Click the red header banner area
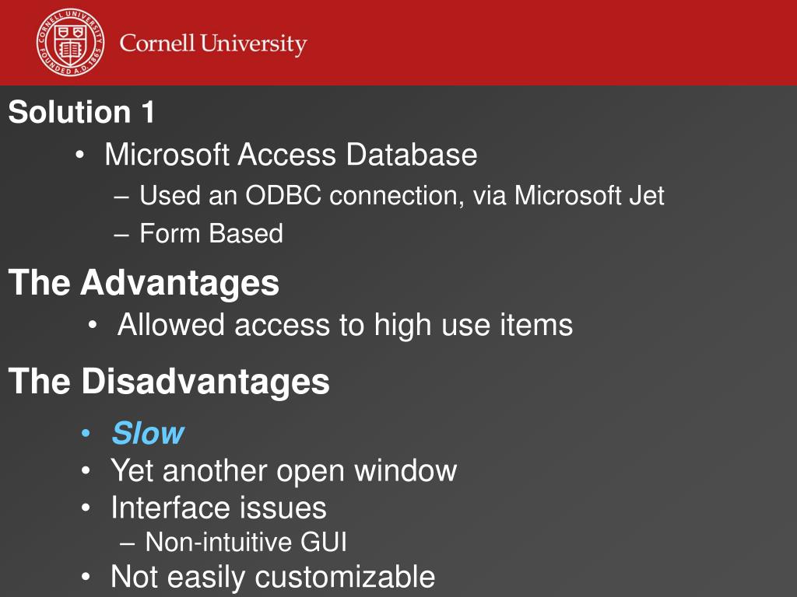This screenshot has height=597, width=797. coord(398,43)
